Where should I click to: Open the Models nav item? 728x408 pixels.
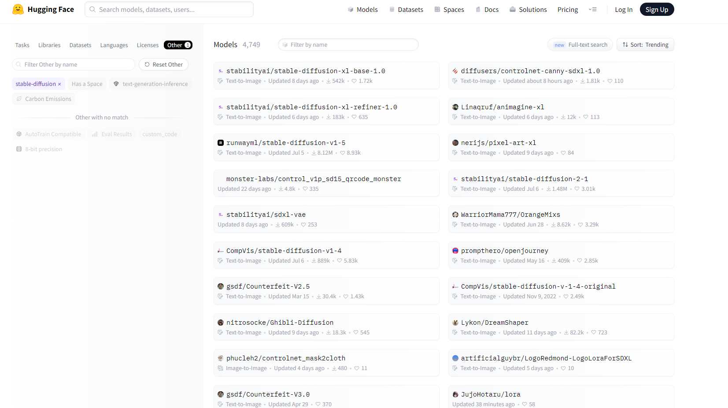[362, 9]
